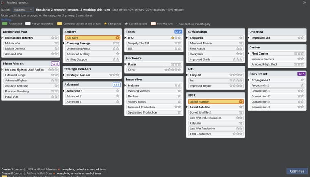This screenshot has width=310, height=177.
Task: Select the Unrelenting Attack tech
Action: (92, 48)
